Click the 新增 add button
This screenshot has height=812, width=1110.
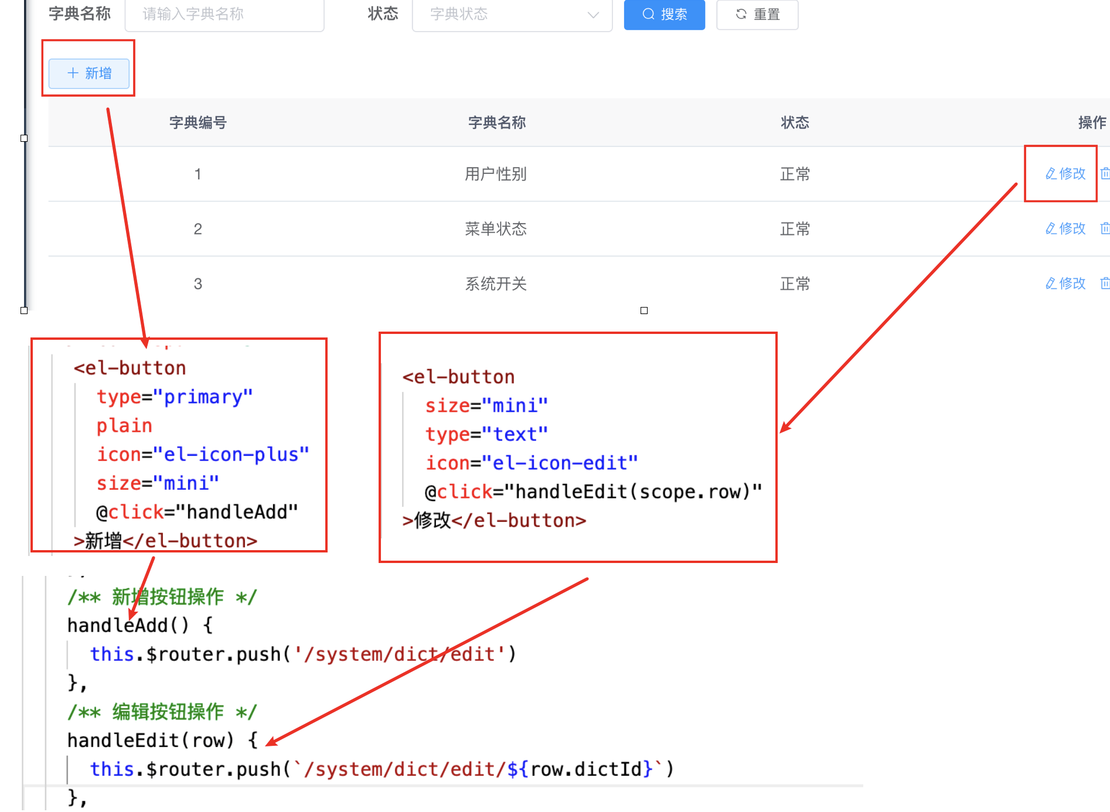click(x=89, y=73)
